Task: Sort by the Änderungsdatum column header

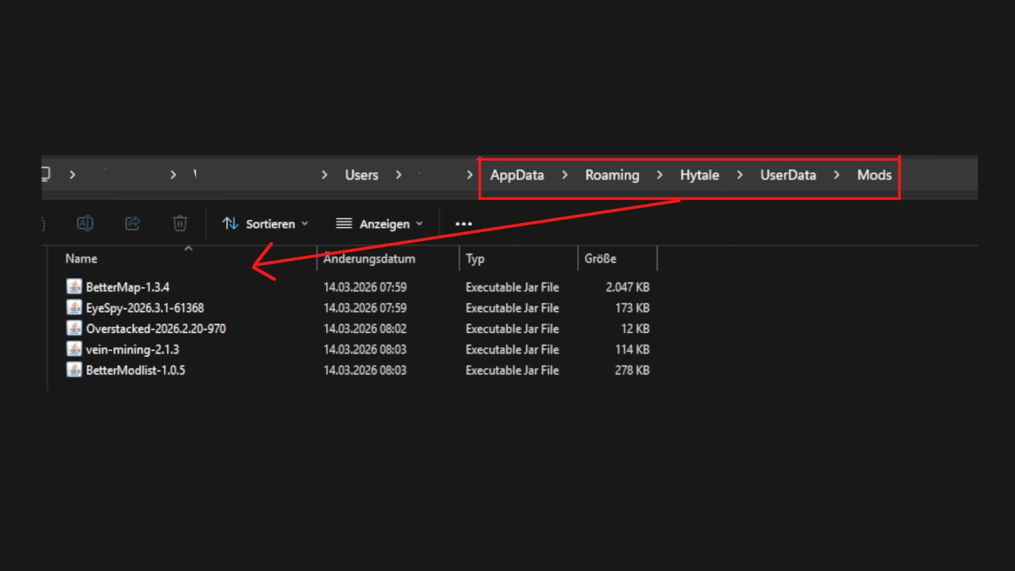Action: (x=369, y=259)
